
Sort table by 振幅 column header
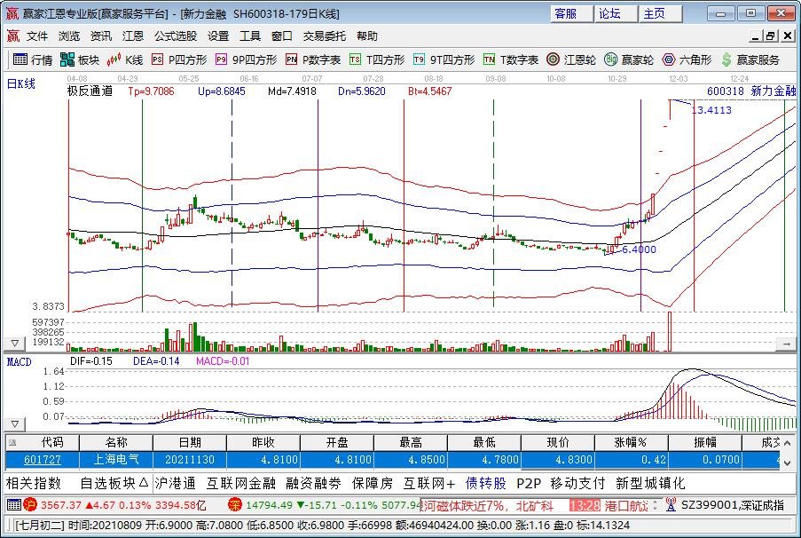point(705,442)
